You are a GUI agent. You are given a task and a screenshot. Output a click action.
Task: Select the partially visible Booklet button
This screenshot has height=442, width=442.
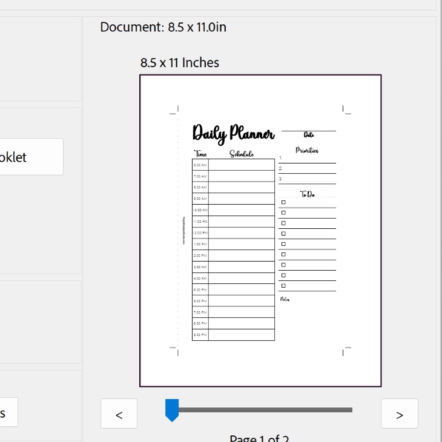[x=30, y=157]
